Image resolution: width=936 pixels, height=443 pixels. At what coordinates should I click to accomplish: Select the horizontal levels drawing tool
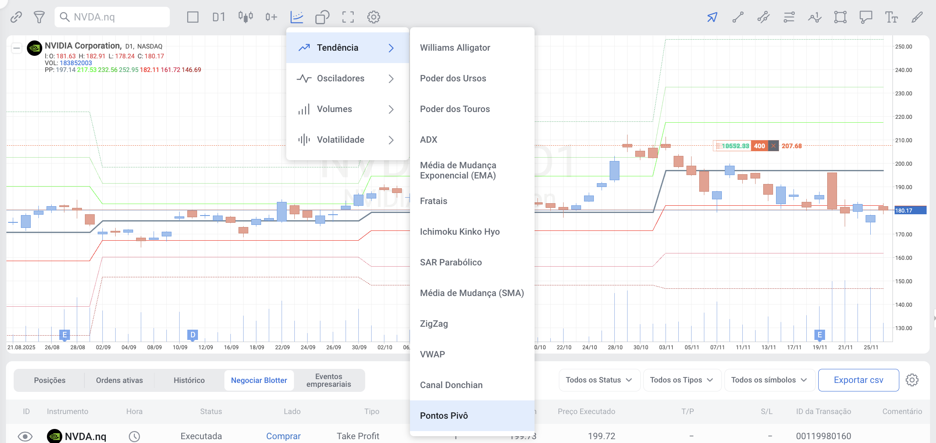pyautogui.click(x=789, y=17)
